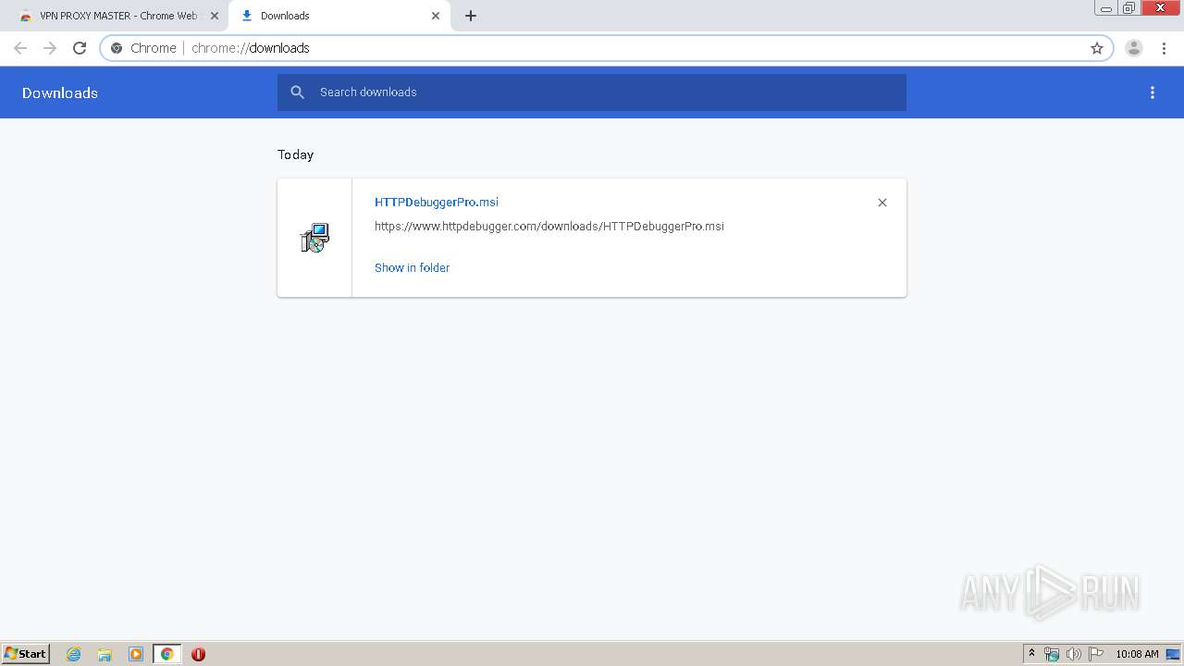The image size is (1184, 666).
Task: Click the 10:08 AM taskbar clock
Action: (1137, 654)
